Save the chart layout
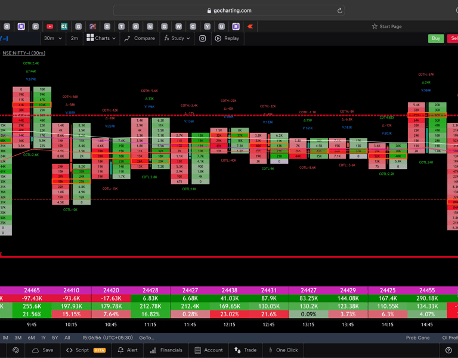Screen dimensions: 458x358 click(x=43, y=350)
